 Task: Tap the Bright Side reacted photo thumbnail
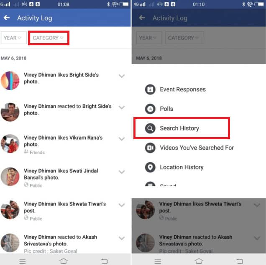click(10, 112)
